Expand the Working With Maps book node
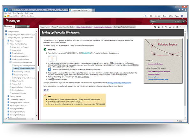 pos(8,109)
